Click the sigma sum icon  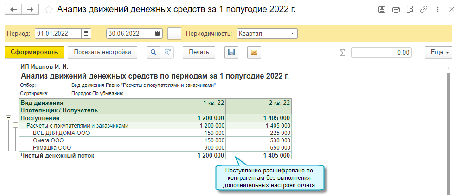tap(343, 52)
